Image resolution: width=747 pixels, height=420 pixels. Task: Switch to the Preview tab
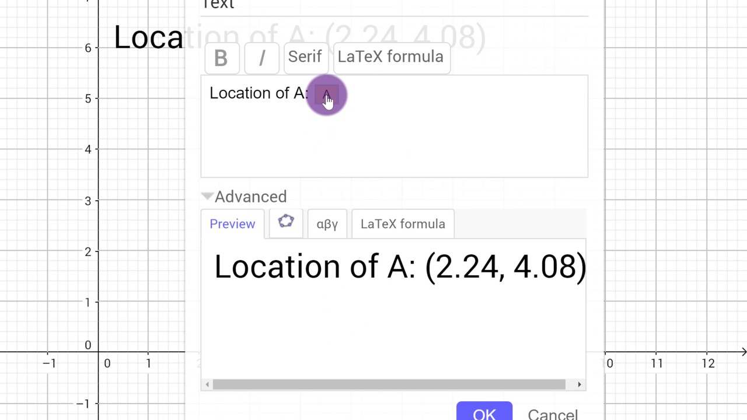coord(232,224)
